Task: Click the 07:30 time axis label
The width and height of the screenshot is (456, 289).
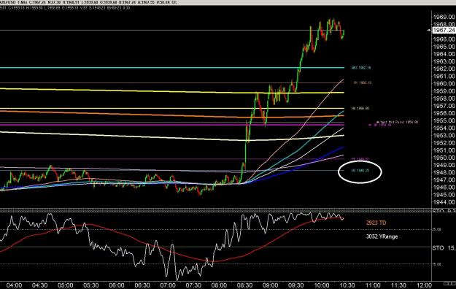Action: pos(193,285)
